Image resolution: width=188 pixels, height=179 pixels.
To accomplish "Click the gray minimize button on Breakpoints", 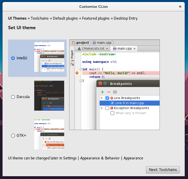I will (x=105, y=83).
